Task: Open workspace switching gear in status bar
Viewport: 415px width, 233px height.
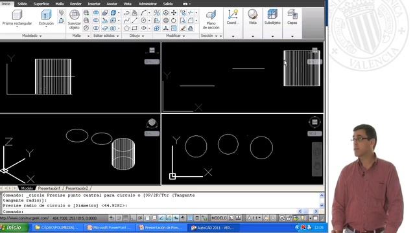Action: [282, 218]
